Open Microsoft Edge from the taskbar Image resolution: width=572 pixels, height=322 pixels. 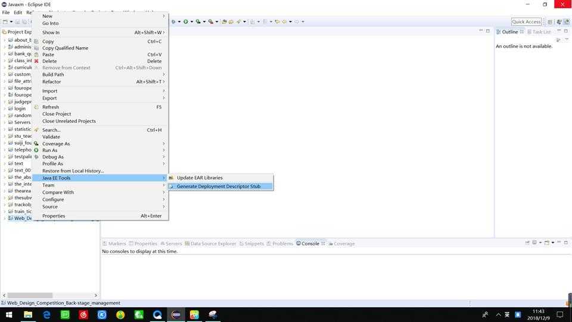point(46,314)
